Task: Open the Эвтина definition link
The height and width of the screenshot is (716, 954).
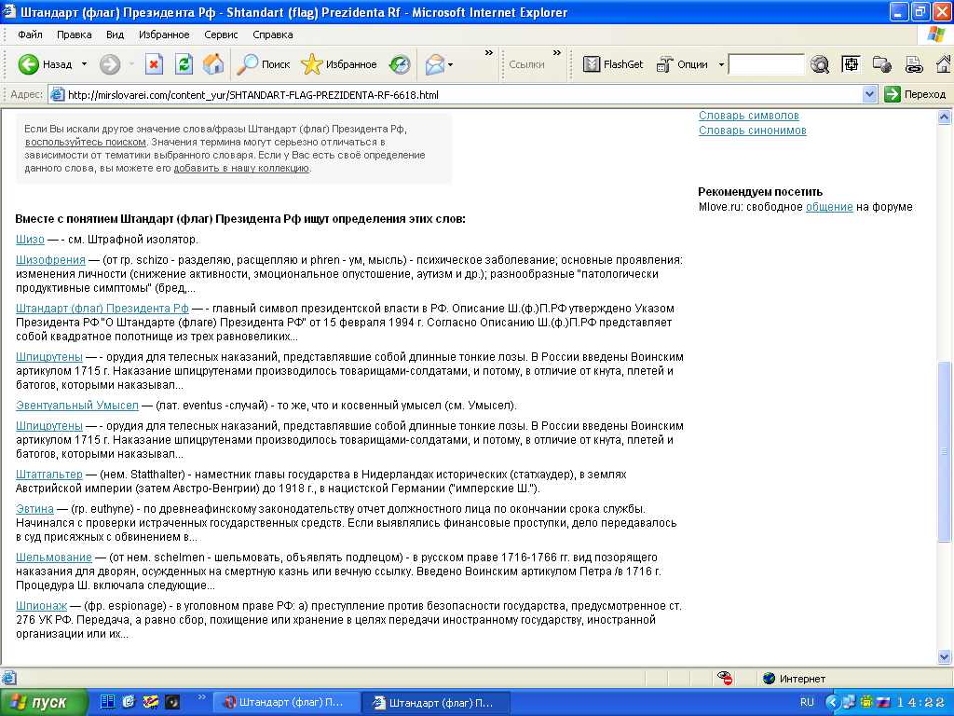Action: pyautogui.click(x=34, y=509)
